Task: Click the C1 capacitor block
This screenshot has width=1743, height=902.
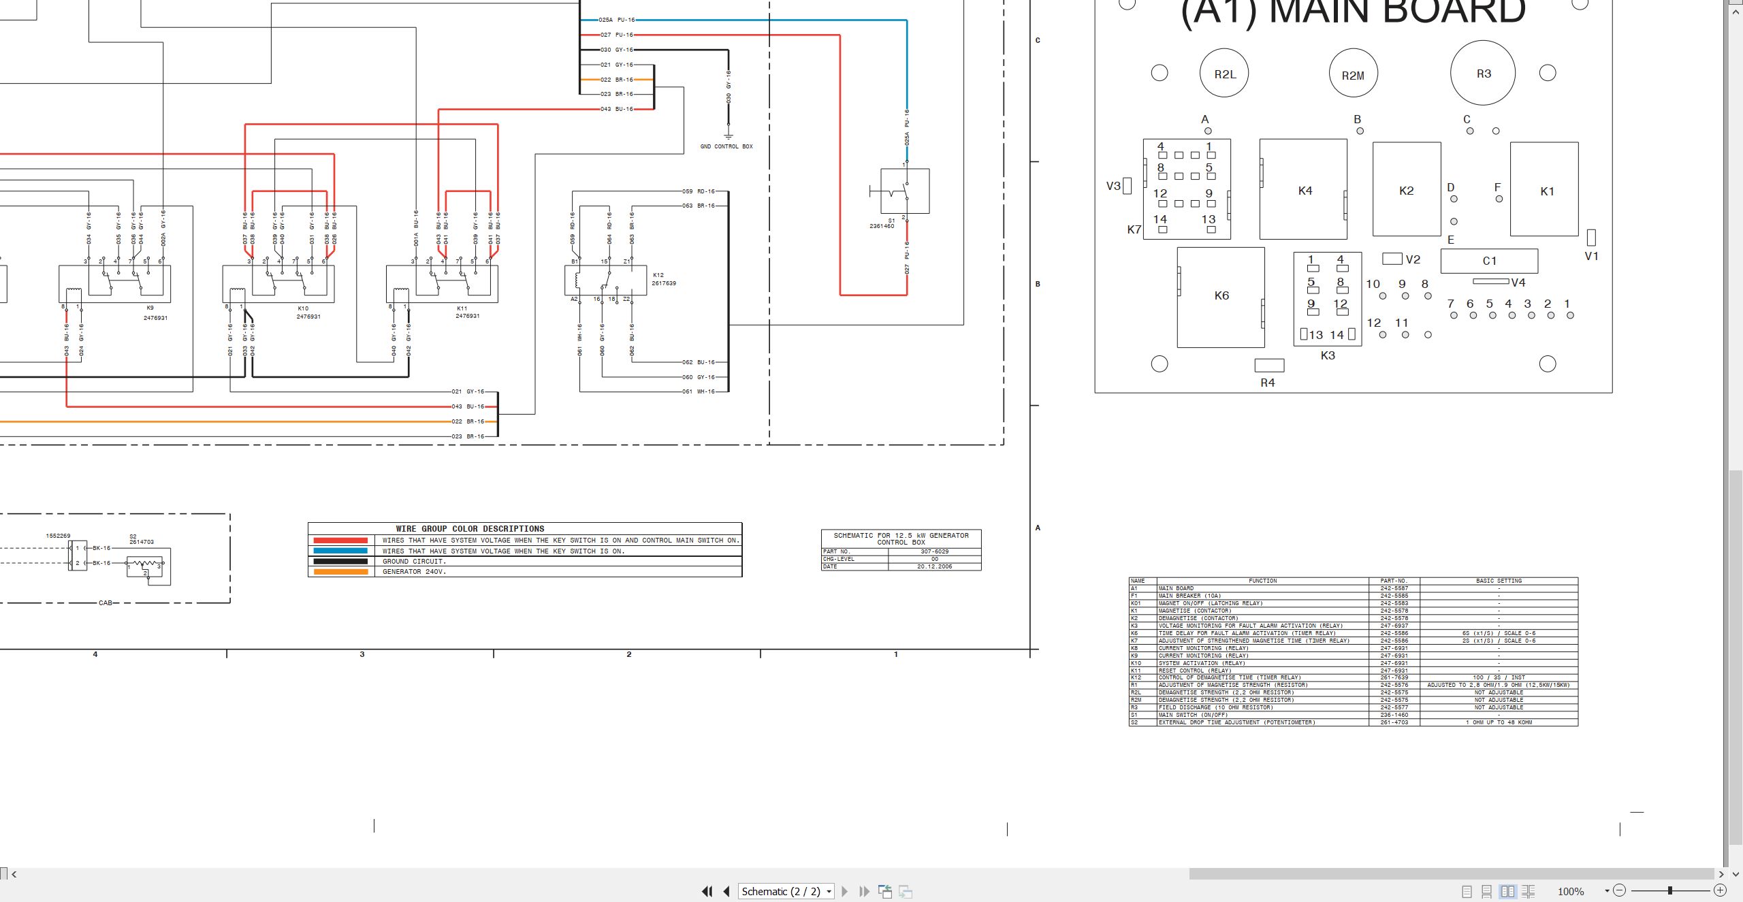Action: click(x=1490, y=261)
